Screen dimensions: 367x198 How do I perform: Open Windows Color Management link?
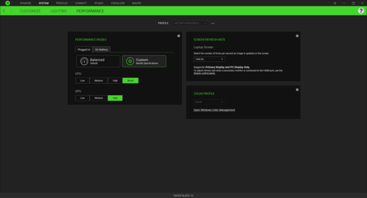[214, 110]
